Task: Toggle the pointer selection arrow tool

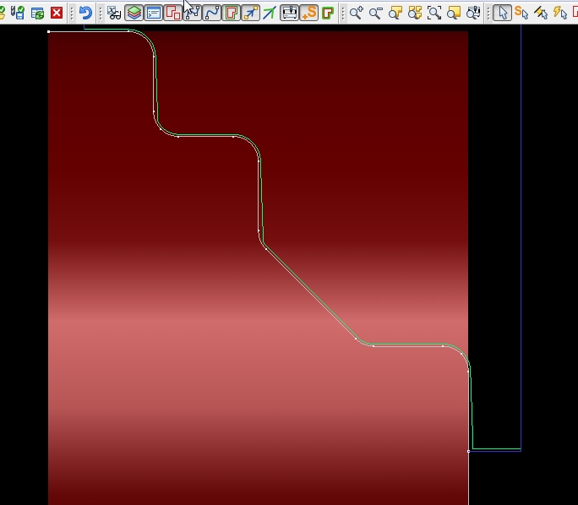Action: click(x=502, y=13)
